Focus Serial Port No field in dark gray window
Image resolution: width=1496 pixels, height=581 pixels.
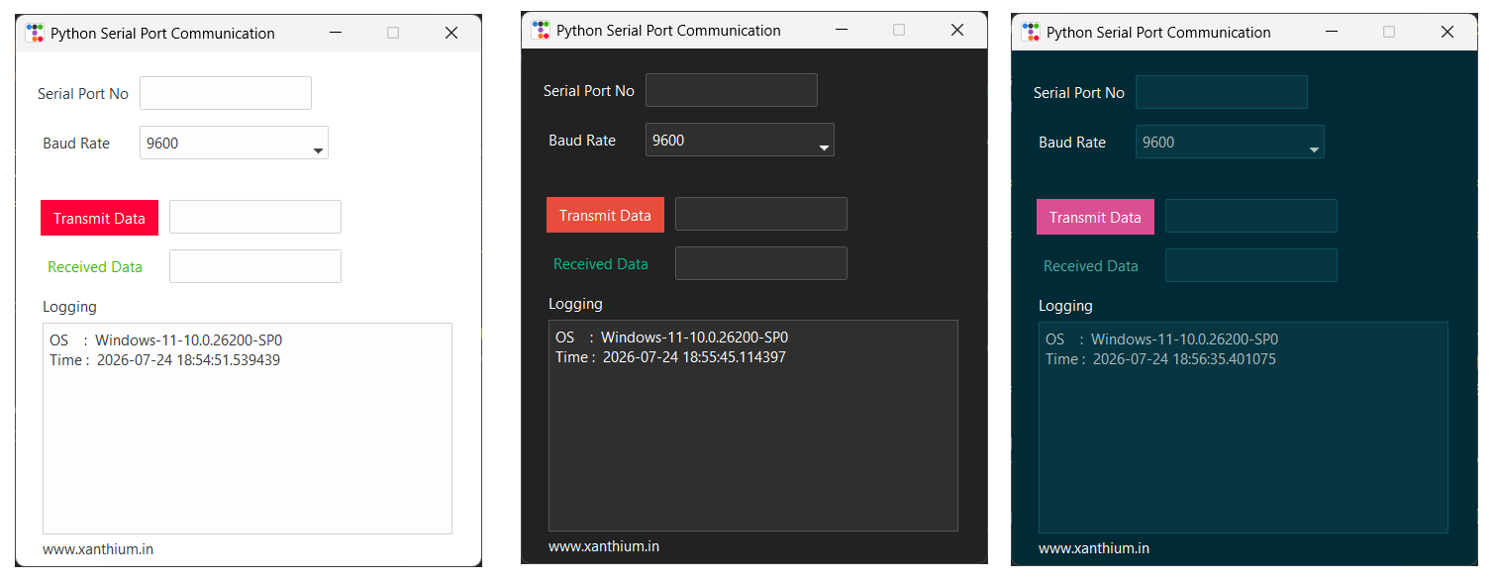pyautogui.click(x=732, y=90)
